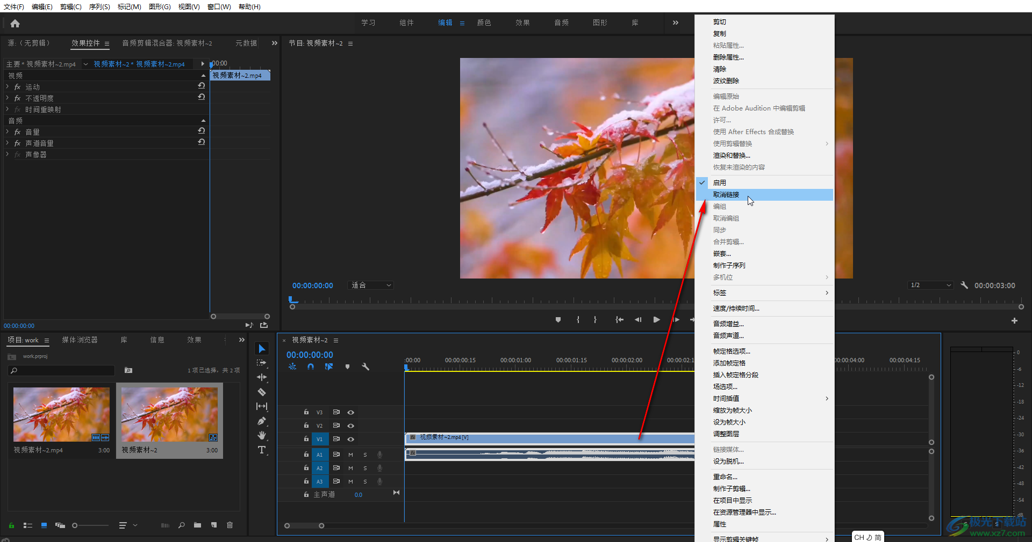Open project sort icons dropdown

point(128,525)
